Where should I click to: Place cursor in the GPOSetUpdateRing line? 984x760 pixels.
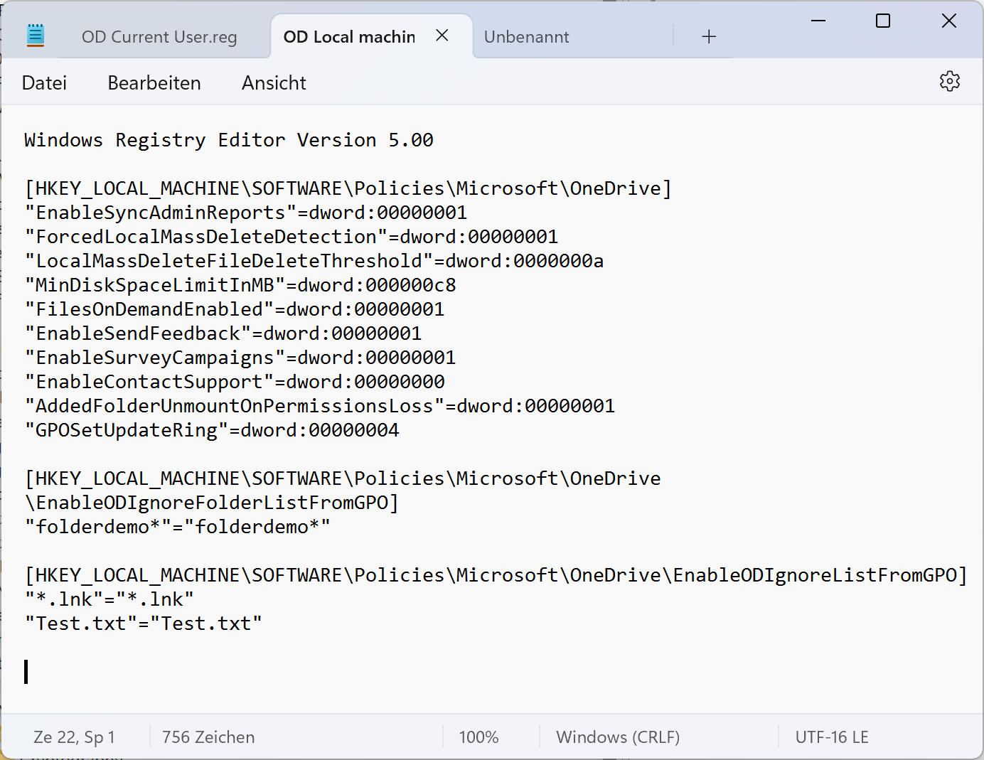[x=213, y=430]
